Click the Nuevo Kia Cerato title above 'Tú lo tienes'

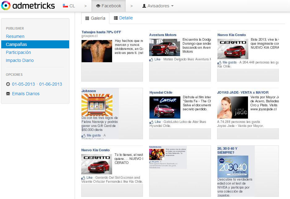[95, 150]
